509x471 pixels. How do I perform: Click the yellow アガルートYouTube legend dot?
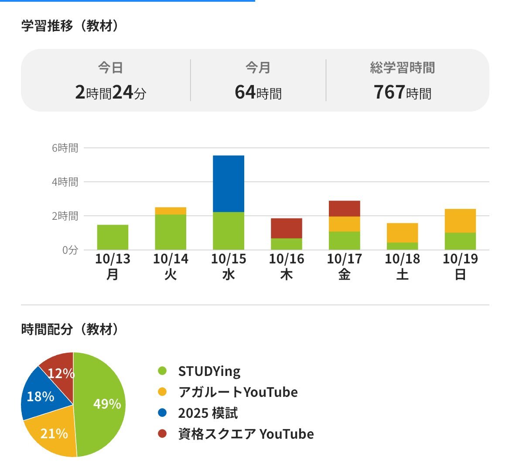click(x=162, y=392)
